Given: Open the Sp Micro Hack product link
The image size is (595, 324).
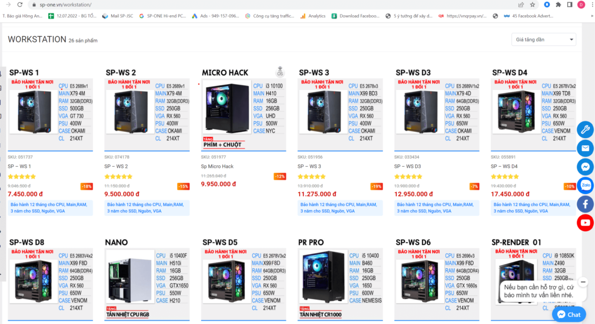Looking at the screenshot, I should 217,166.
